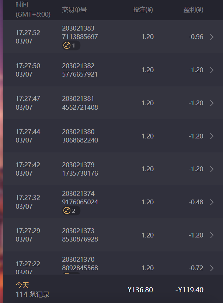Click the 时间 column header
The height and width of the screenshot is (303, 223).
[22, 5]
